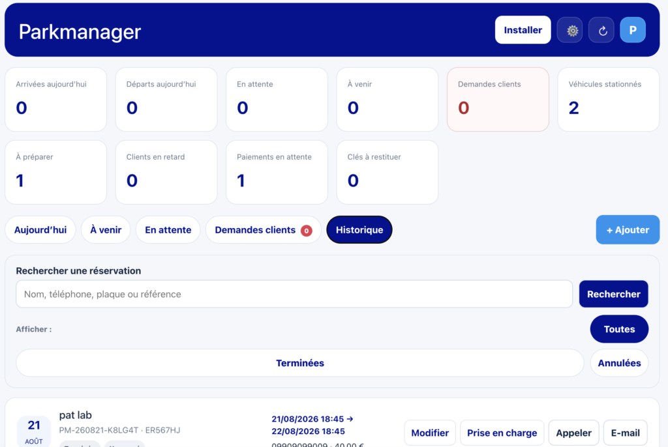Click reference PM-260821-K8LG4T · ER567HJ

click(120, 431)
